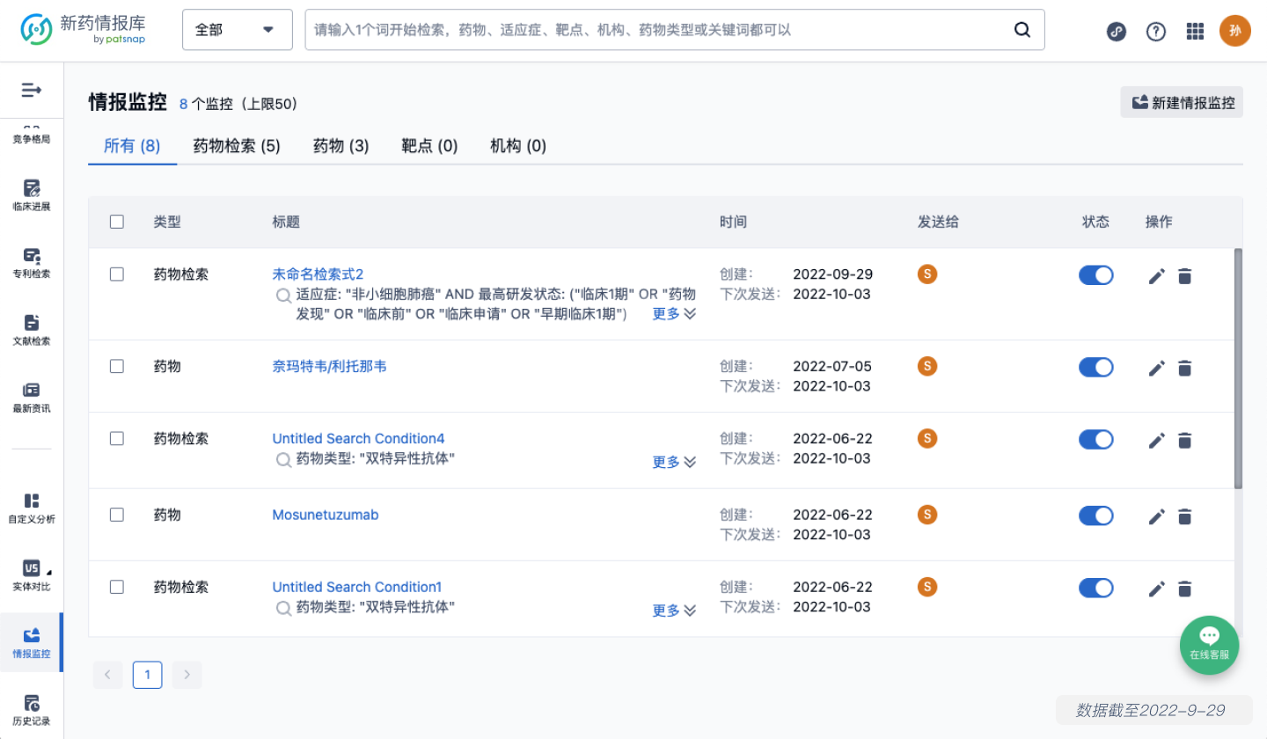Delete the Mosunetuzumab monitor
The image size is (1267, 739).
(1185, 516)
